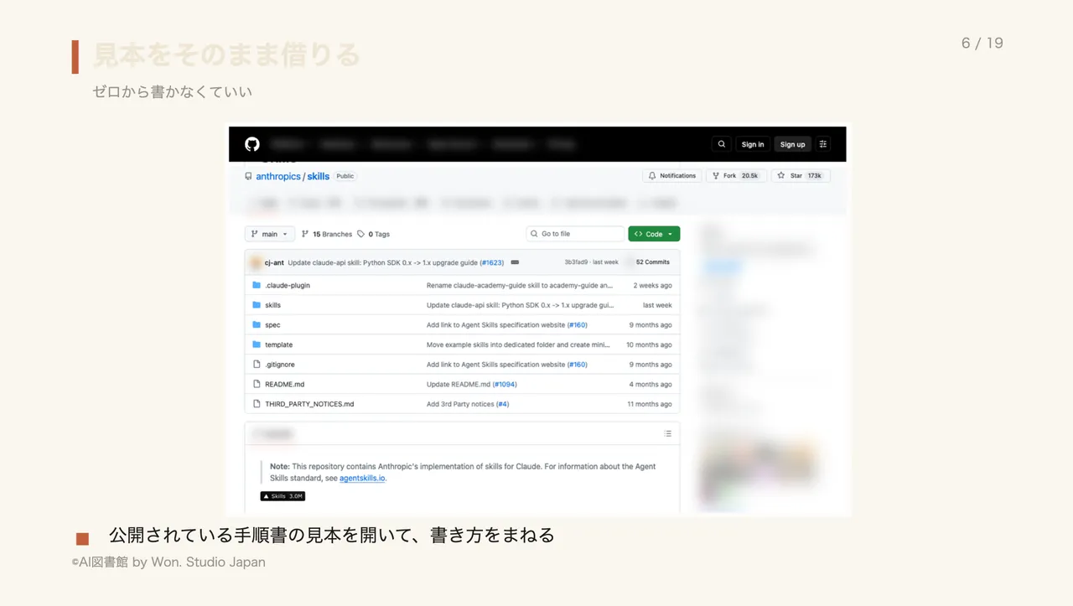The height and width of the screenshot is (606, 1073).
Task: Open #160 link in the .gitignore row
Action: pyautogui.click(x=578, y=365)
